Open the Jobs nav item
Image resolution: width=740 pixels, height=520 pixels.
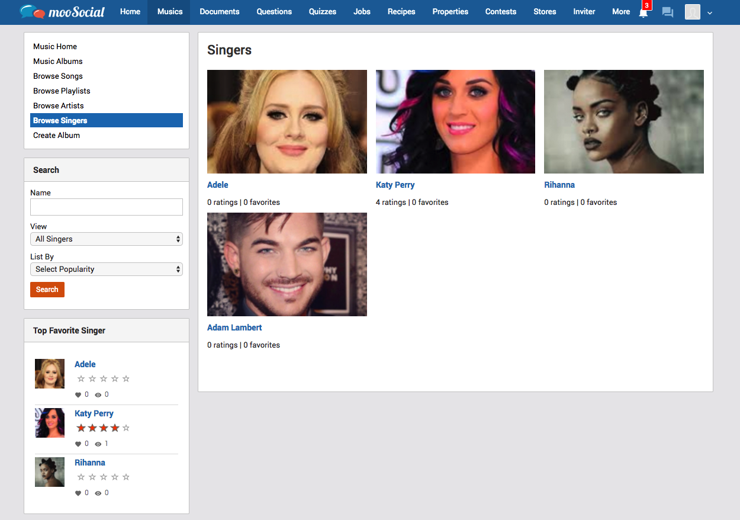(x=362, y=12)
